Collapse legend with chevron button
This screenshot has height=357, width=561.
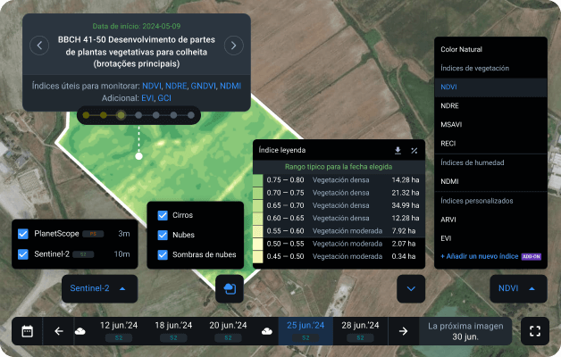tap(411, 289)
